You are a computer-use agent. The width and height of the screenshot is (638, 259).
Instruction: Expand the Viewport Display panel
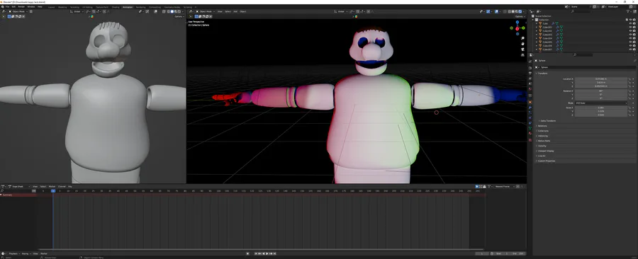(x=546, y=151)
